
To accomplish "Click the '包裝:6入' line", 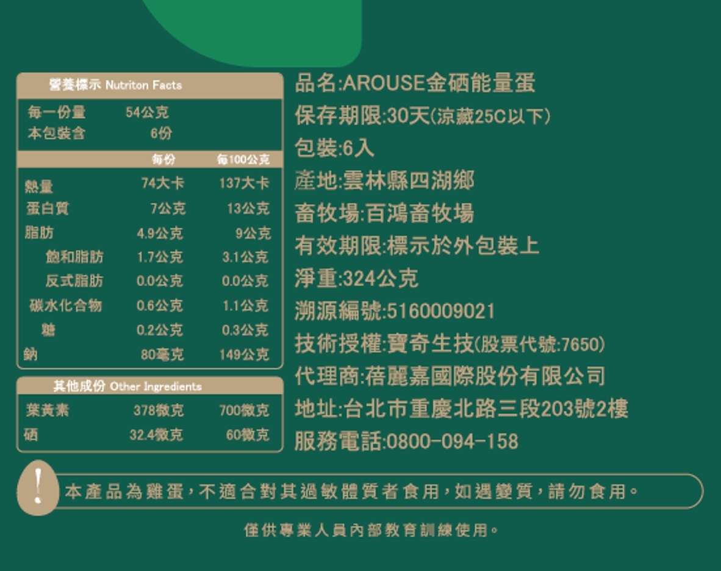I will (x=335, y=148).
